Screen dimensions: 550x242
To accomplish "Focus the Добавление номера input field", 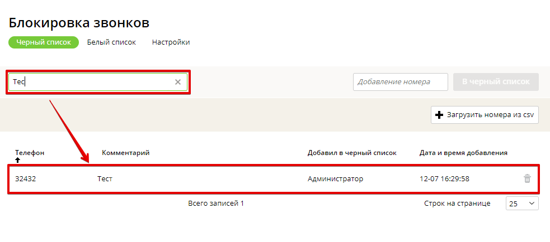I will (400, 82).
